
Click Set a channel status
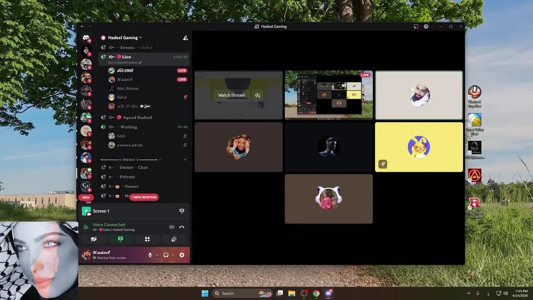[x=125, y=62]
